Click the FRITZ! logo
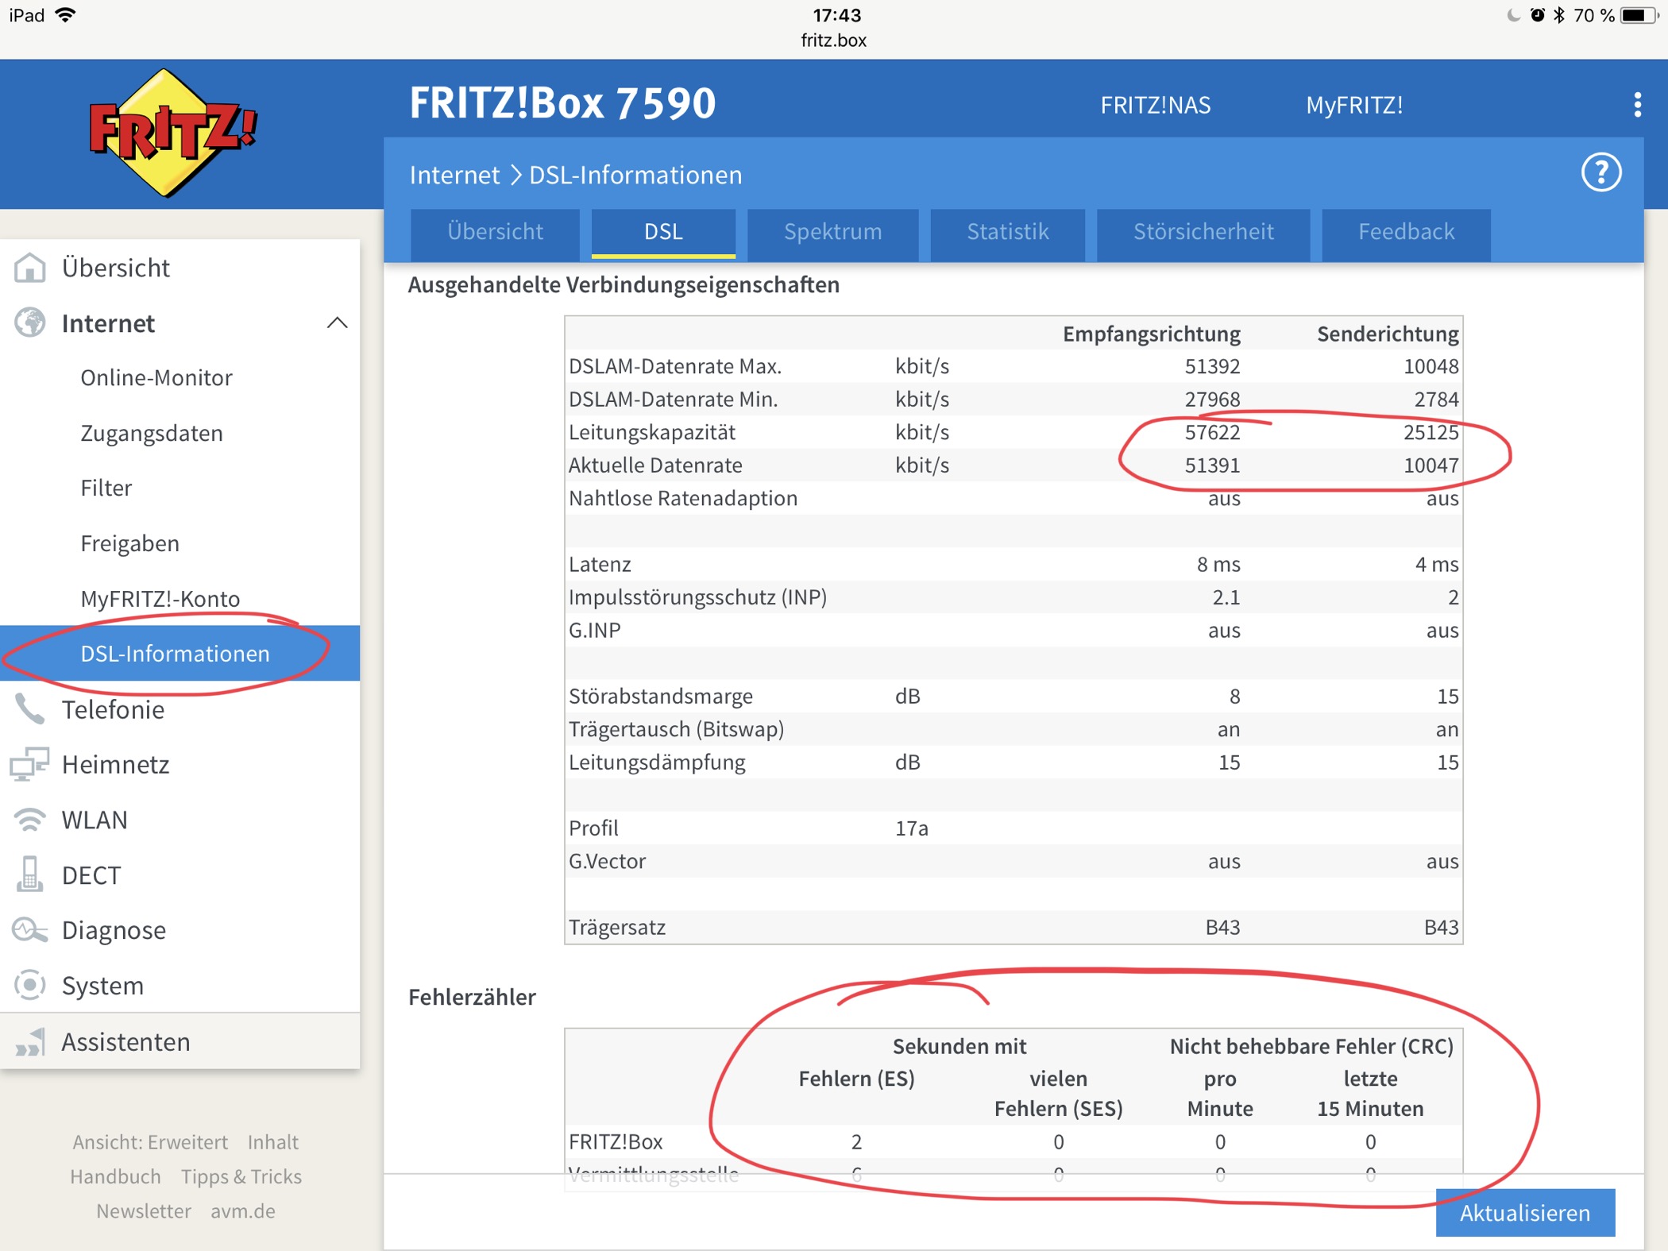 171,133
